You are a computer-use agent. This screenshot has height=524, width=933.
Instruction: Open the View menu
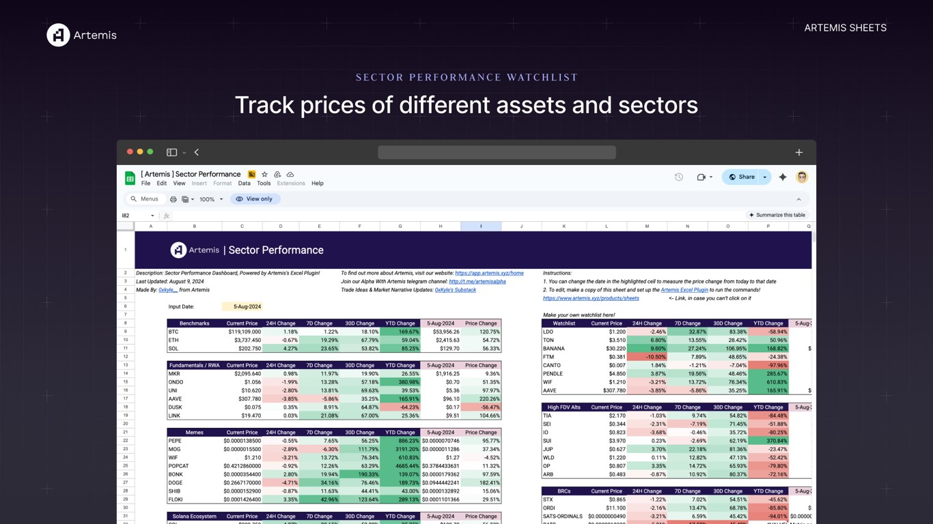(179, 184)
